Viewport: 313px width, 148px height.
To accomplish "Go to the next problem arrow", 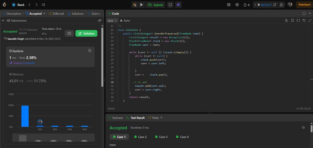I will click(x=36, y=5).
